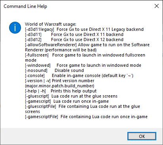The width and height of the screenshot is (163, 145).
Task: Click the Command Line Help title text
Action: [x=25, y=6]
